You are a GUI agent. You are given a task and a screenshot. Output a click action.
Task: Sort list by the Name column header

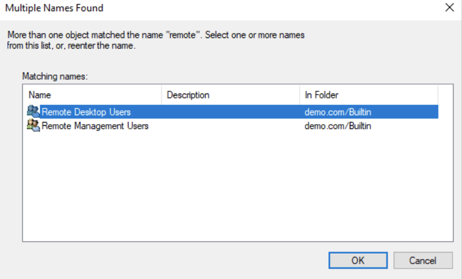(93, 95)
